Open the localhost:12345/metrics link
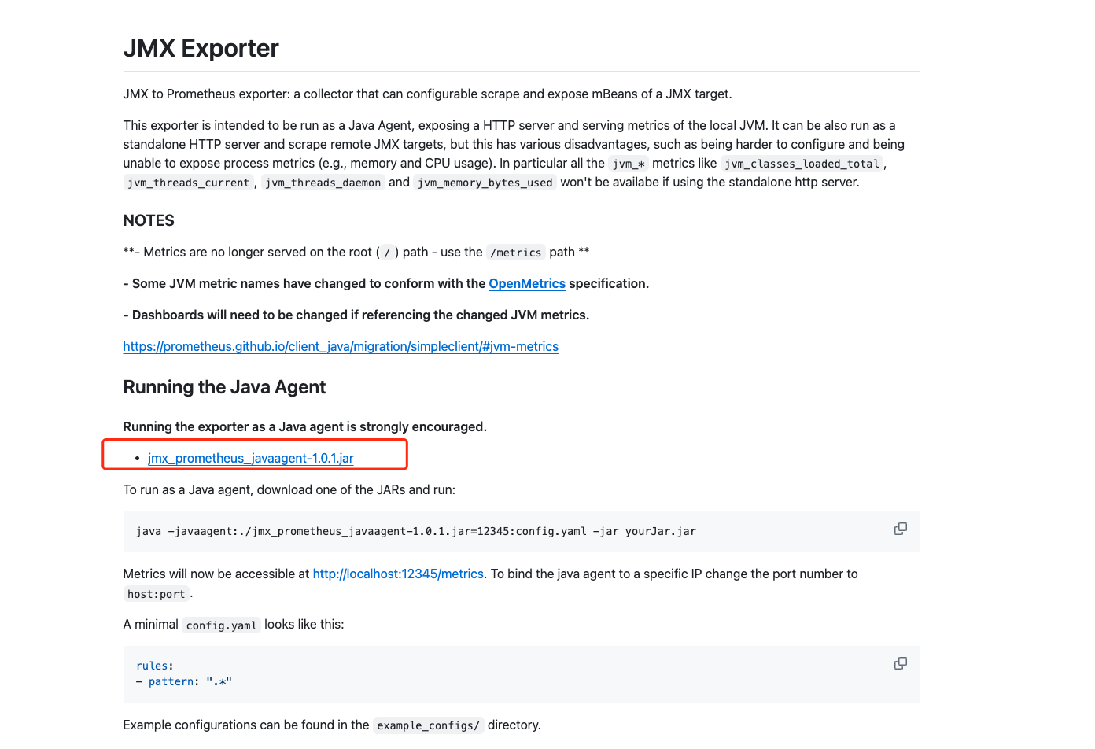 [398, 574]
